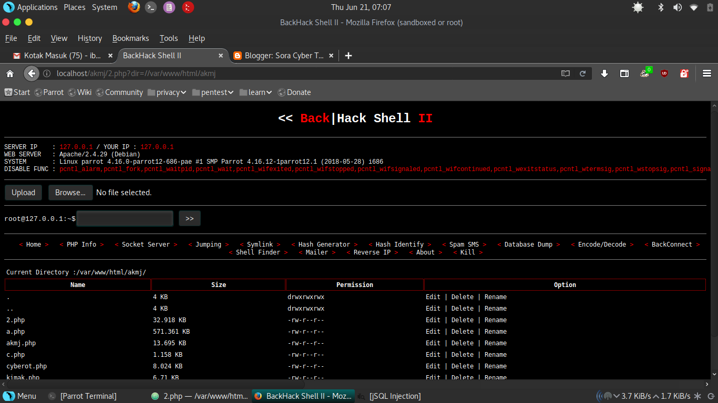718x403 pixels.
Task: Go back to the previous page
Action: click(x=32, y=73)
